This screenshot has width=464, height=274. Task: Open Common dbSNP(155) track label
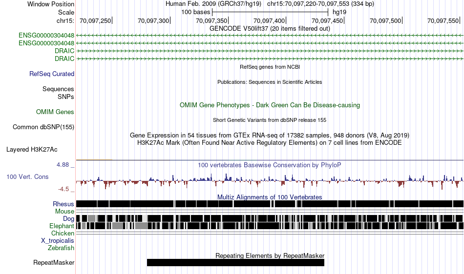43,127
